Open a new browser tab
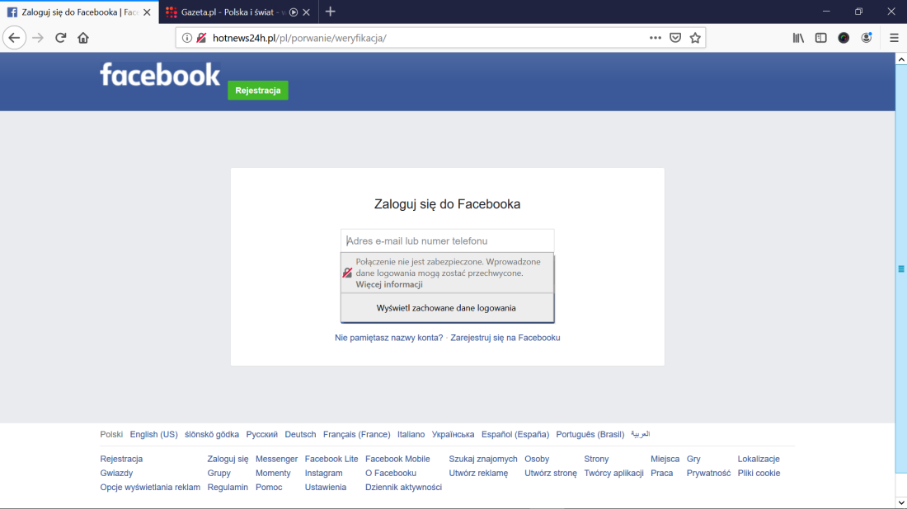Screen dimensions: 907x509 [x=331, y=12]
